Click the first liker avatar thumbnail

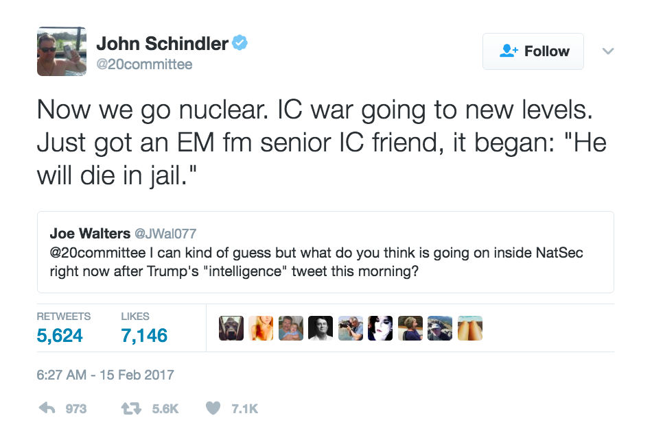(x=231, y=328)
